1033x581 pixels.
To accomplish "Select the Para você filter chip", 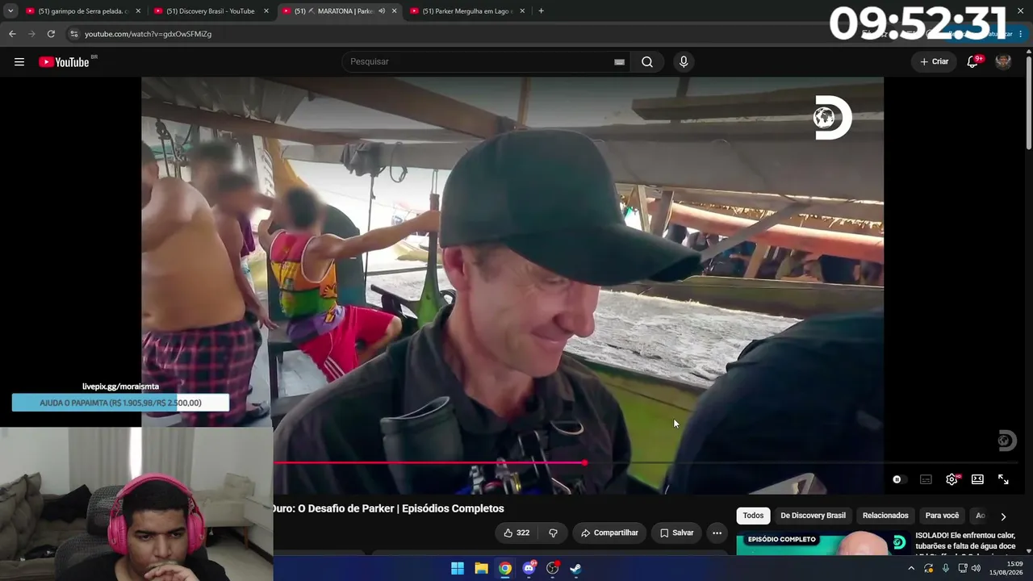I will [x=942, y=516].
